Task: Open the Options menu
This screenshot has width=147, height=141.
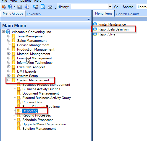Action: 26,1
